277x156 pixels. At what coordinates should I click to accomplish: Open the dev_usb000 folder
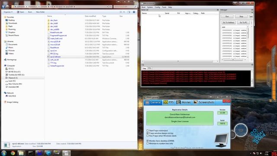55,29
